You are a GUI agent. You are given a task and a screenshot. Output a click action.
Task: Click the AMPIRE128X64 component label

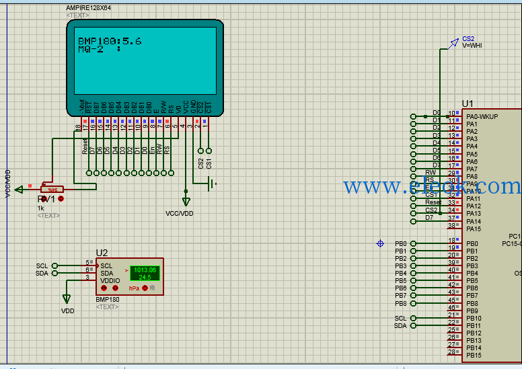(89, 7)
